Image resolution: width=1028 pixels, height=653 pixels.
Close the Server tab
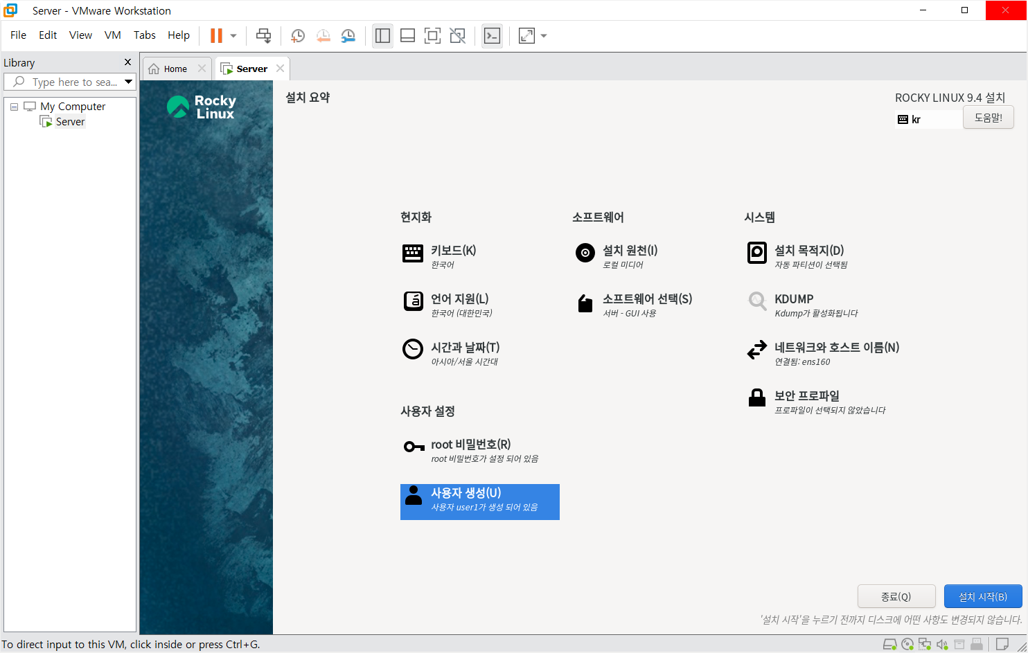pyautogui.click(x=280, y=68)
